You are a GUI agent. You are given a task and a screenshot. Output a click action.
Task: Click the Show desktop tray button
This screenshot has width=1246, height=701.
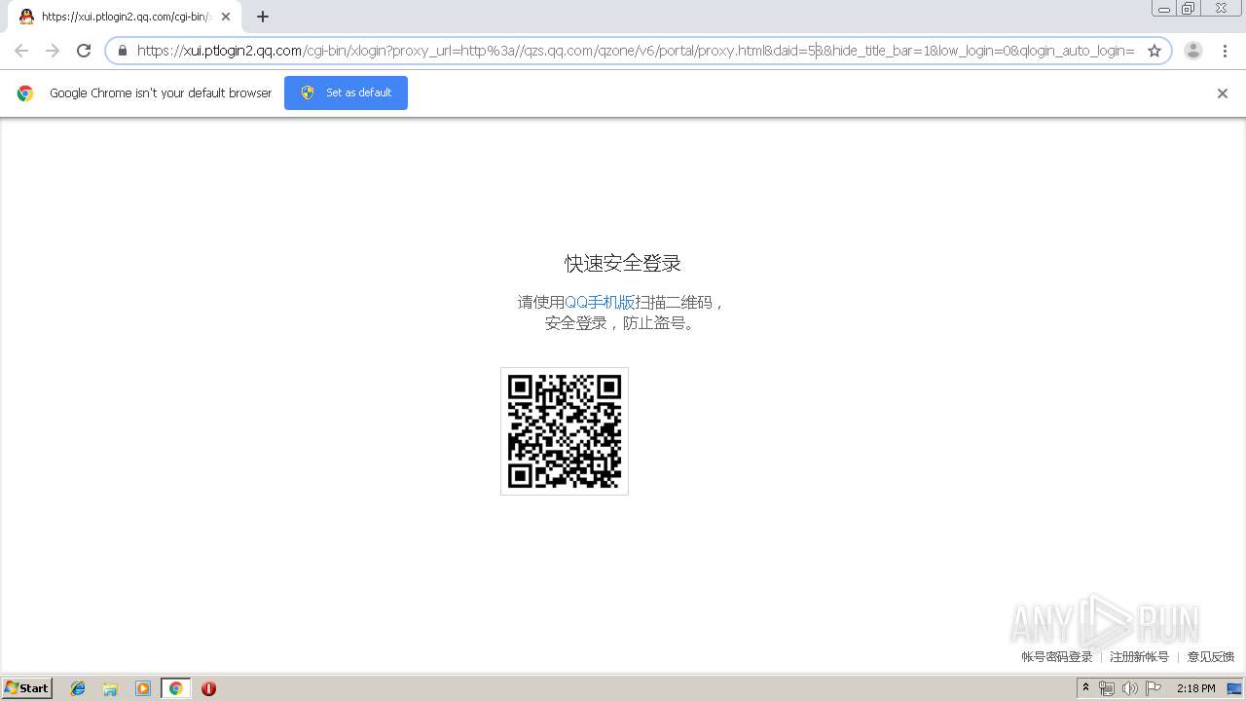[1234, 688]
